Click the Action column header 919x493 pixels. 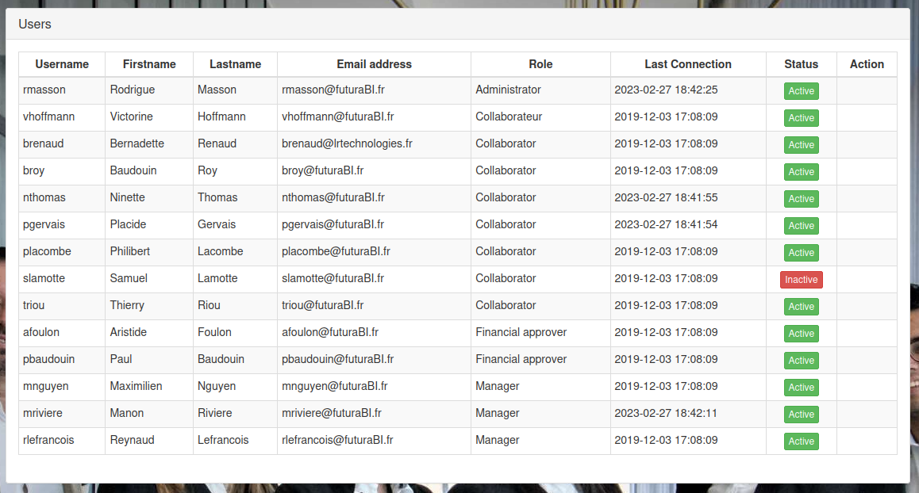tap(867, 64)
